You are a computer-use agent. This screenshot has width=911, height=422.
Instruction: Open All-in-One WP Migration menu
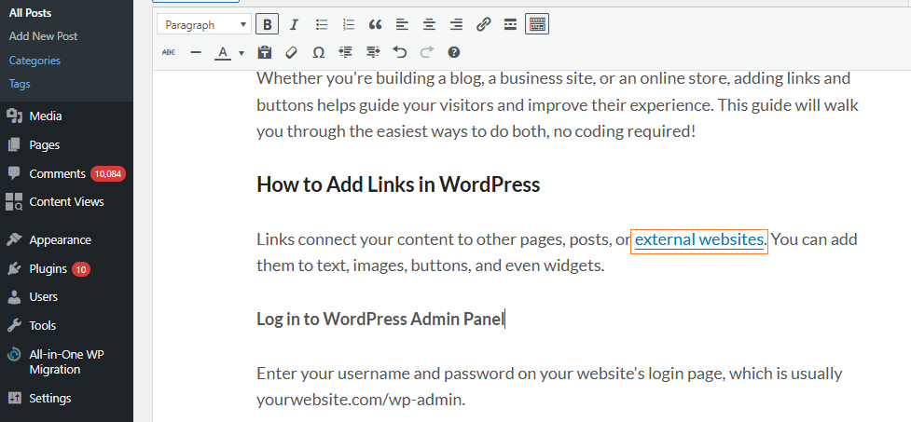click(x=66, y=362)
